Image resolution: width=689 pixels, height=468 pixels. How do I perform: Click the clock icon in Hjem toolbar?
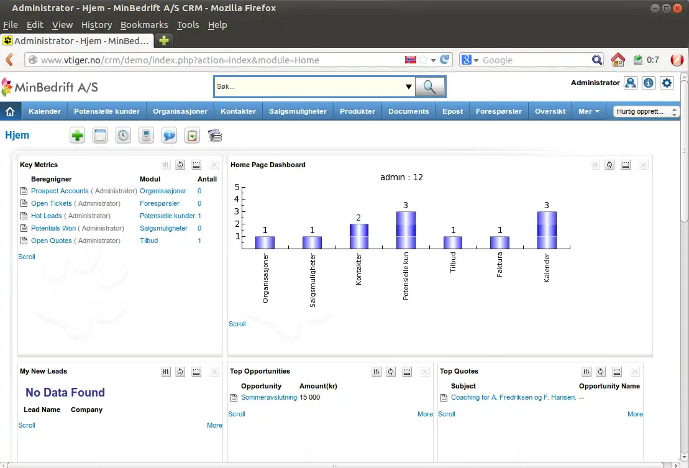(x=123, y=135)
